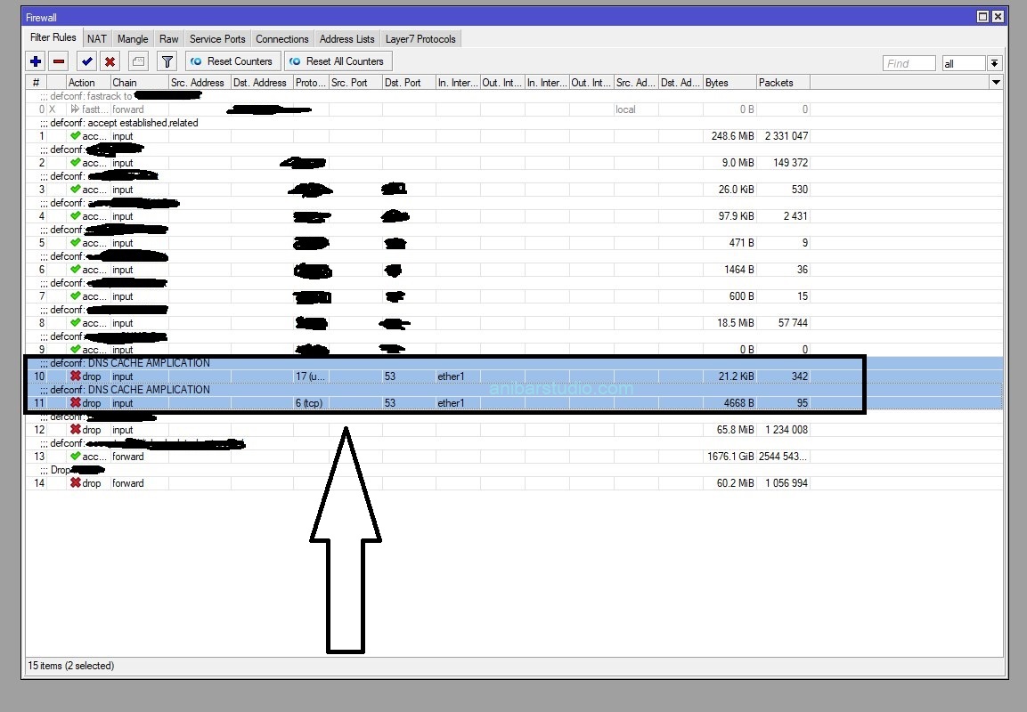The height and width of the screenshot is (712, 1027).
Task: Click accept checkmark icon of rule 13
Action: tap(76, 456)
